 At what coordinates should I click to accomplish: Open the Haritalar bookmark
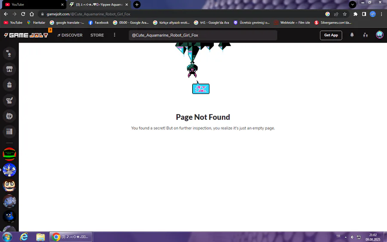click(36, 22)
